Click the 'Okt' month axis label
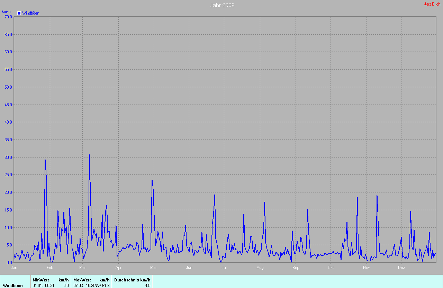The image size is (443, 288). pos(331,267)
